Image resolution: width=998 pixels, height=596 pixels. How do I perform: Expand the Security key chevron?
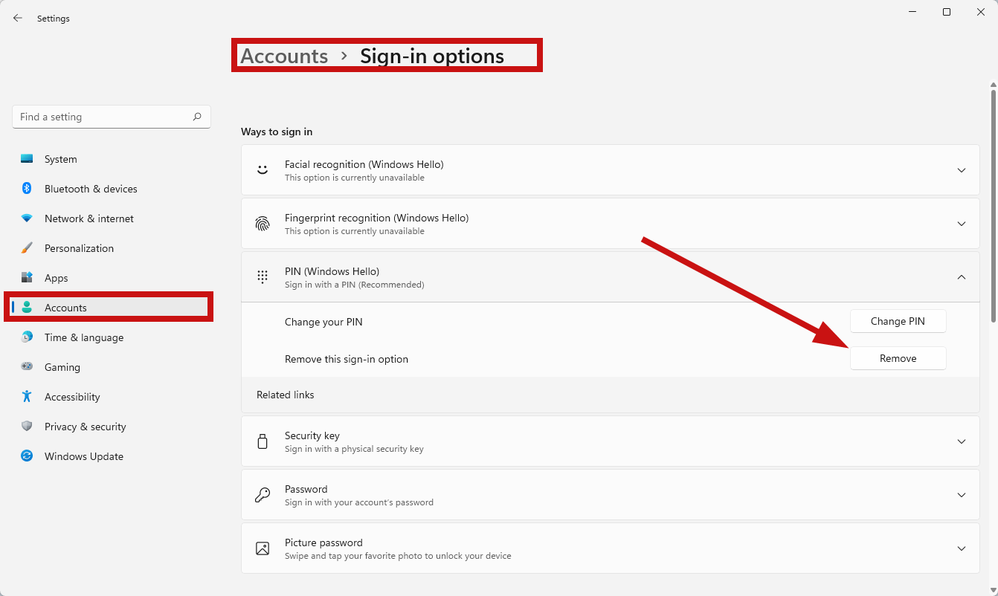click(962, 441)
